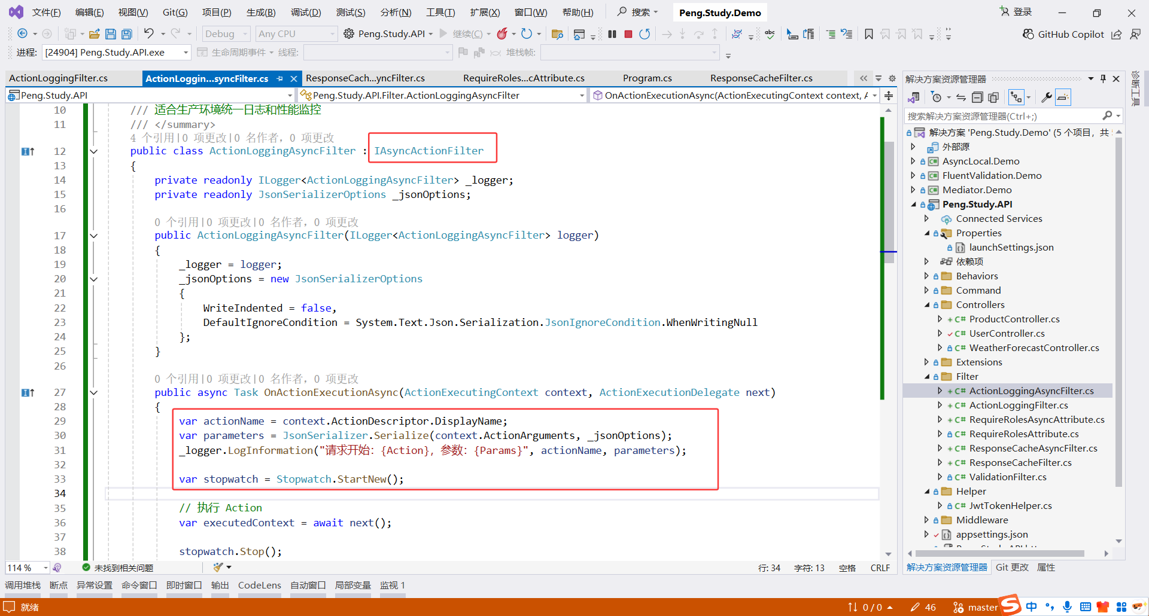Screen dimensions: 1149x616
Task: Click the Live Share icon
Action: point(1117,34)
